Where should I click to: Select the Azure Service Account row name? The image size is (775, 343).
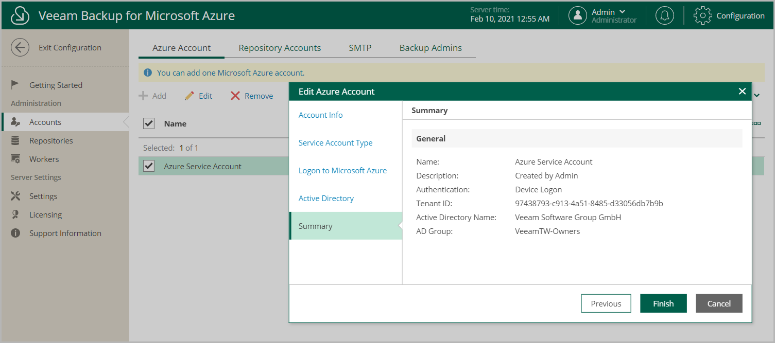click(x=202, y=166)
